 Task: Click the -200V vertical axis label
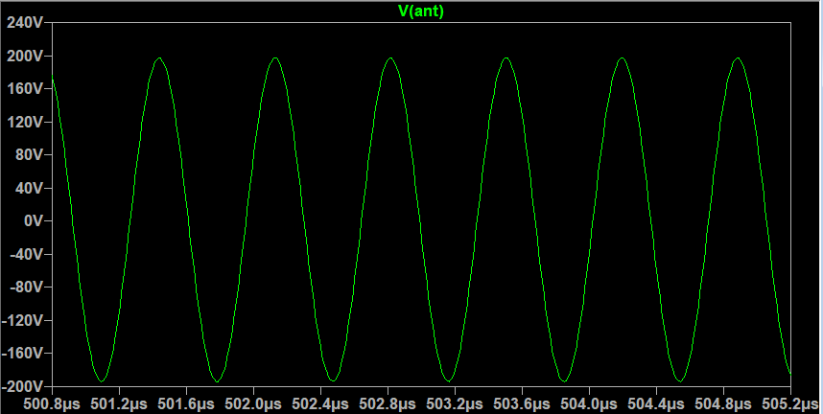[x=21, y=387]
